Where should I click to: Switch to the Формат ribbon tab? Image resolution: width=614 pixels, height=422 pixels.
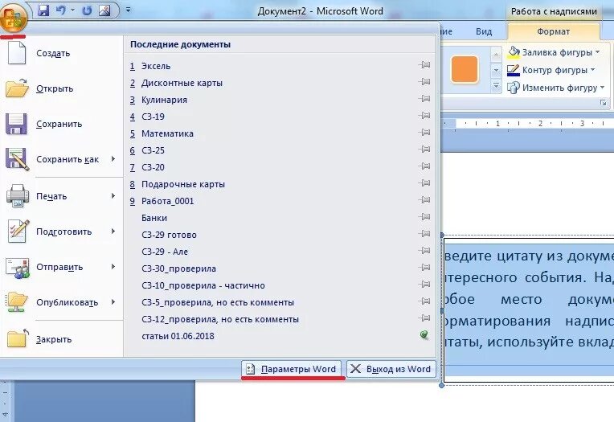553,31
